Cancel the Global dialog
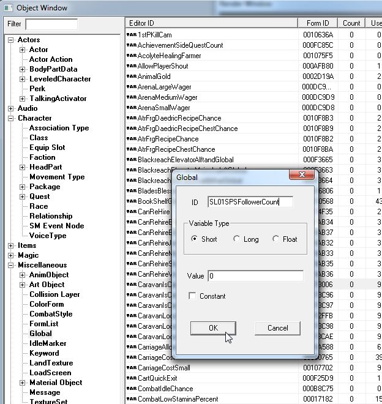Viewport: 382px width, 404px height. 277,328
